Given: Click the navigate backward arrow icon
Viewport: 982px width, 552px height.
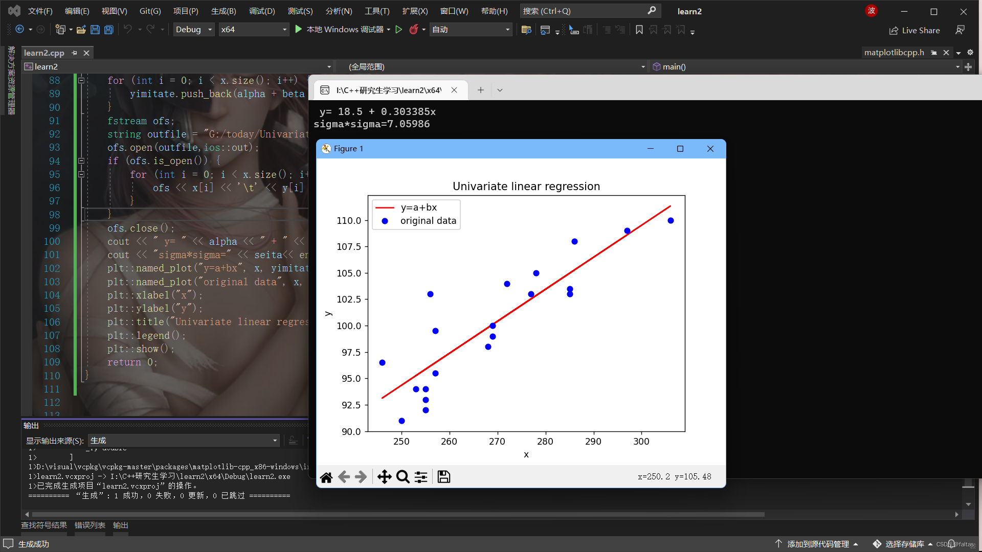Looking at the screenshot, I should click(x=19, y=30).
